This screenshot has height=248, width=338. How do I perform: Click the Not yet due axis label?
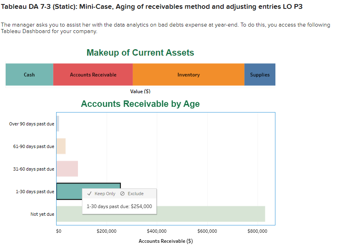(42, 214)
